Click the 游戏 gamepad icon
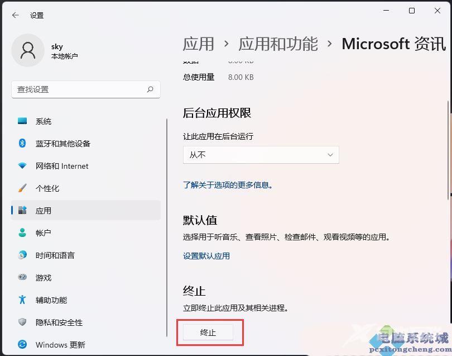The width and height of the screenshot is (452, 356). click(22, 277)
